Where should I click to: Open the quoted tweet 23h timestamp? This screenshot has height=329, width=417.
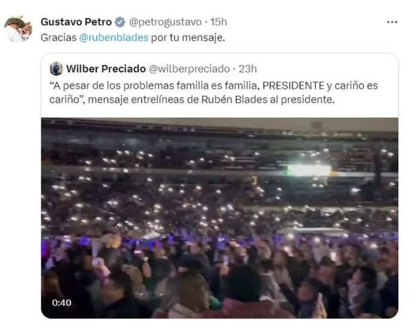click(x=248, y=69)
